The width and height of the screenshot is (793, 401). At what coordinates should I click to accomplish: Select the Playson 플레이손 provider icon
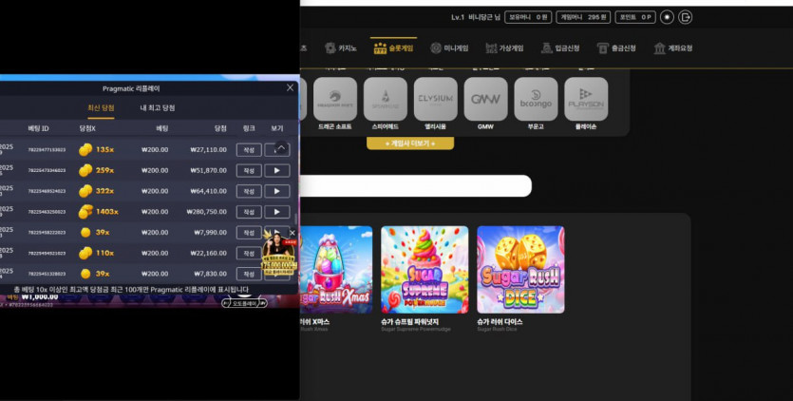pos(586,99)
